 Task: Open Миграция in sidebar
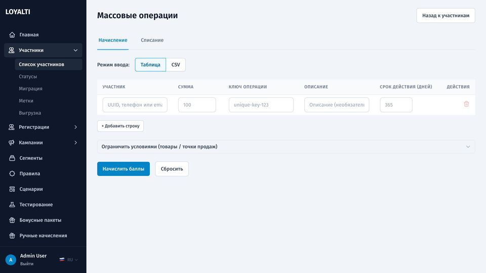click(31, 88)
